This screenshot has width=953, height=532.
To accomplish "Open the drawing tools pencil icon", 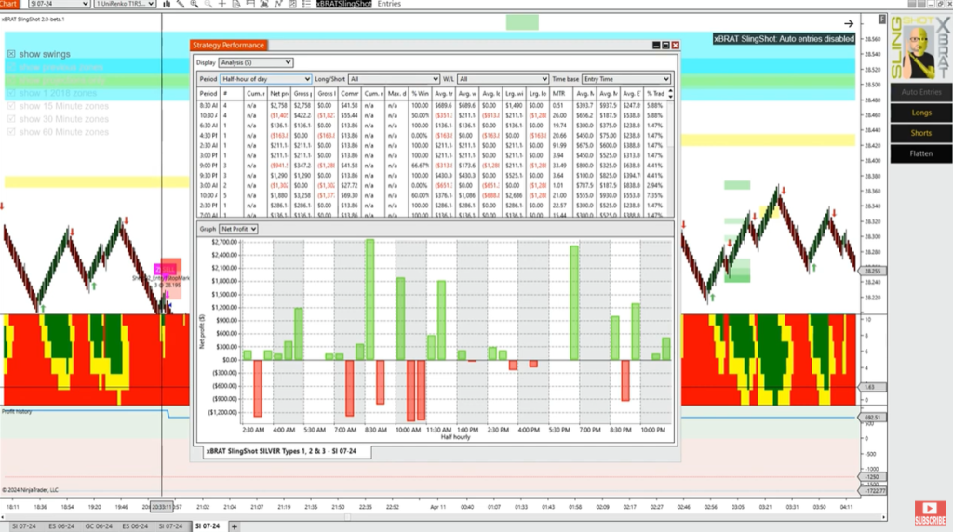I will pyautogui.click(x=181, y=4).
